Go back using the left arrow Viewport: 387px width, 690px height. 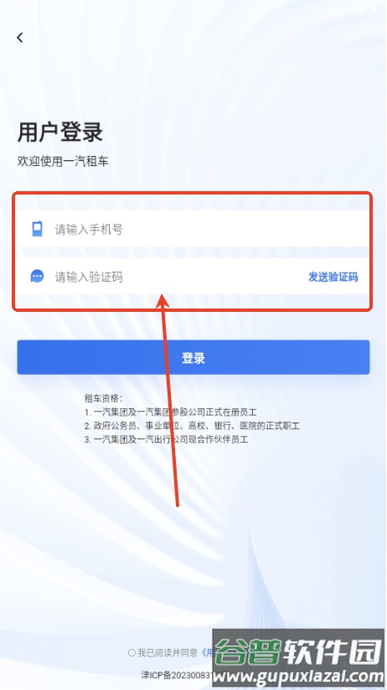tap(20, 38)
